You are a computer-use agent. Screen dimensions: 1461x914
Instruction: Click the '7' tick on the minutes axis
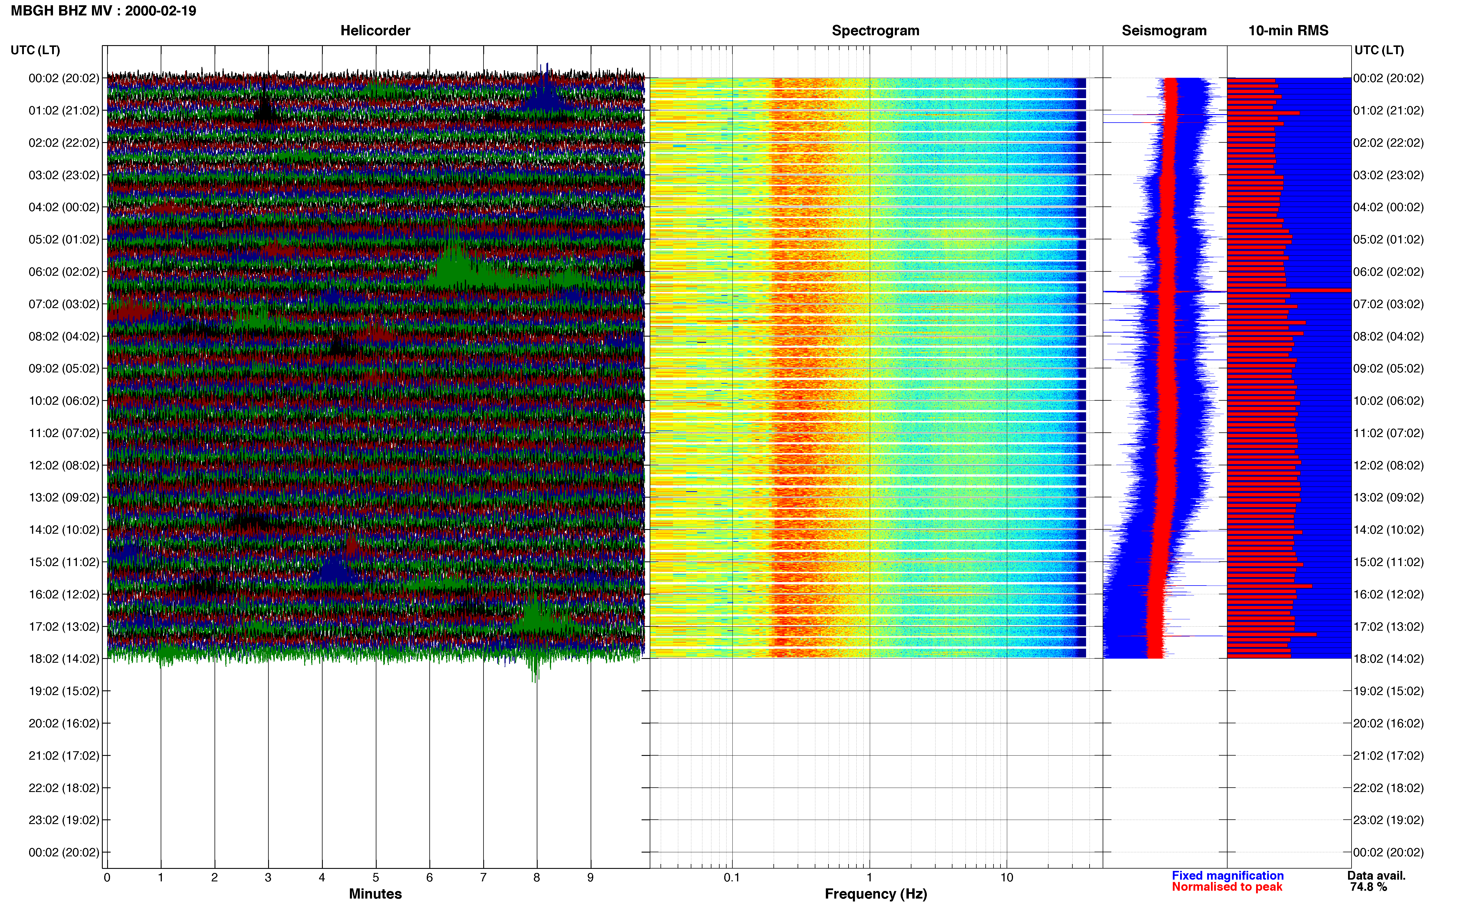(484, 877)
